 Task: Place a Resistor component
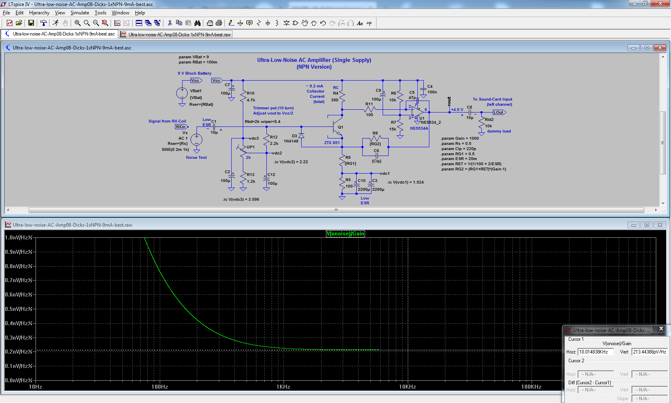click(x=258, y=23)
